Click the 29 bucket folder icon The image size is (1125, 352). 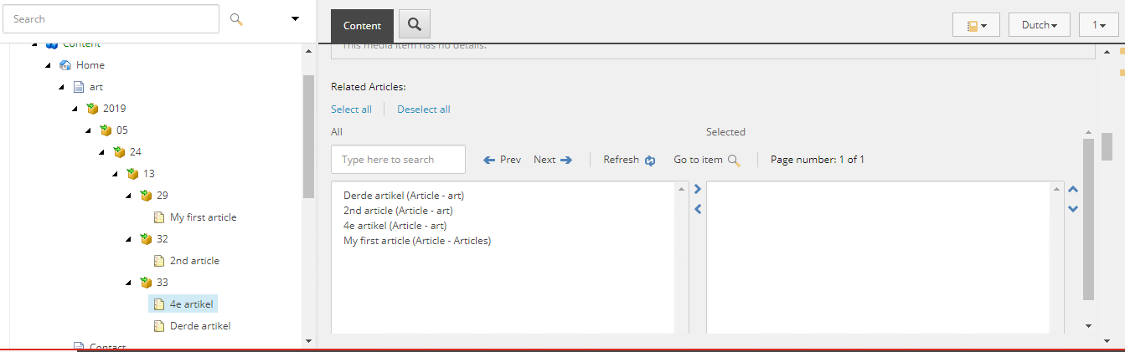click(146, 196)
